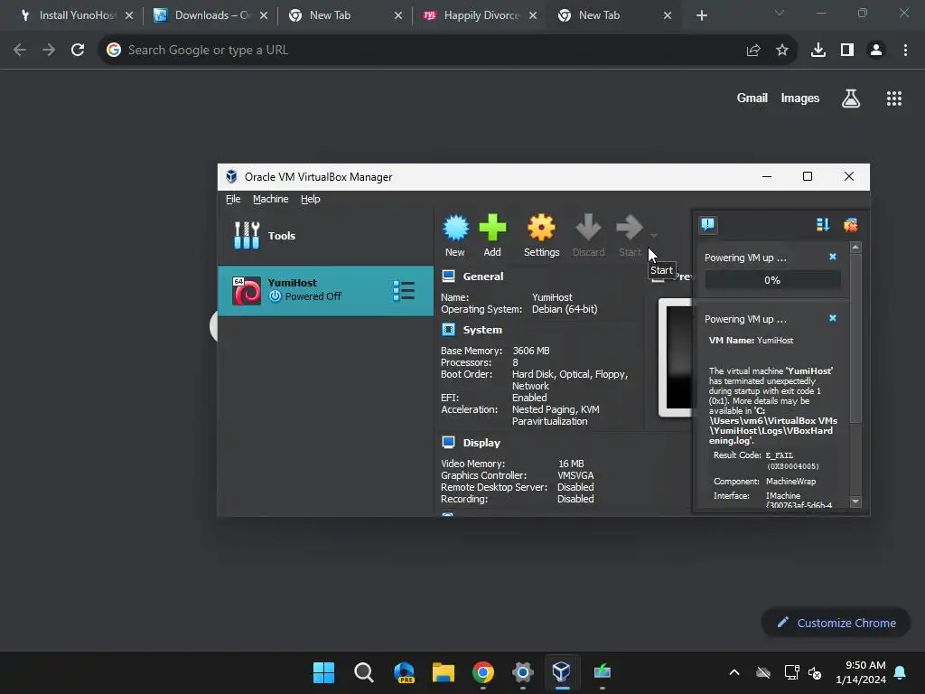
Task: Open the Help menu in VirtualBox
Action: pyautogui.click(x=311, y=199)
